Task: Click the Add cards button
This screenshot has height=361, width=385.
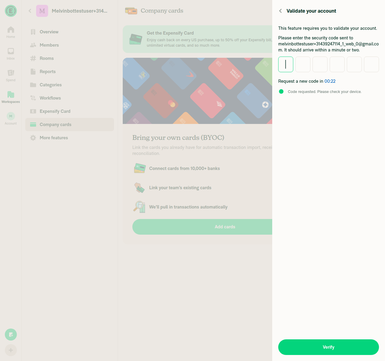Action: click(202, 227)
